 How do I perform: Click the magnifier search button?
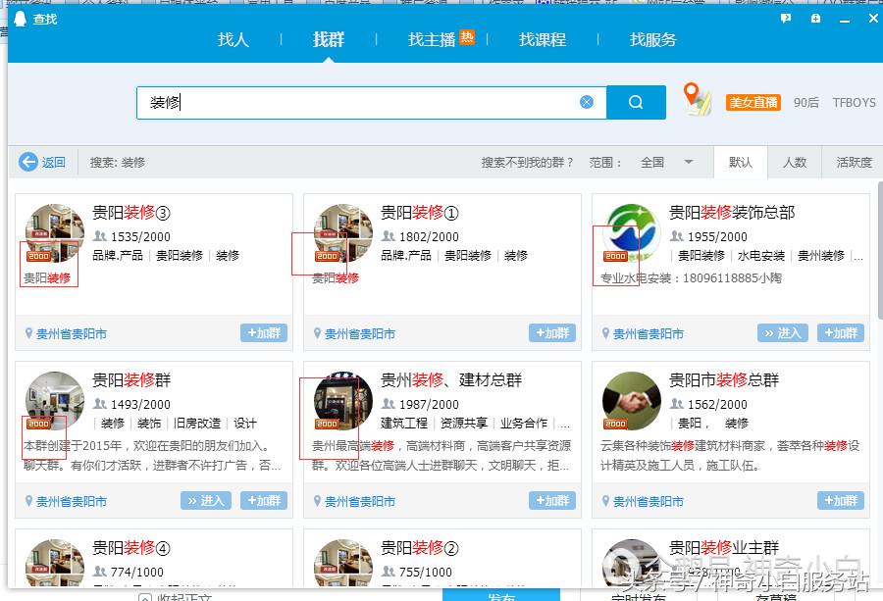(x=636, y=102)
